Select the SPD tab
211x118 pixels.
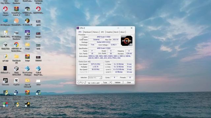103,32
